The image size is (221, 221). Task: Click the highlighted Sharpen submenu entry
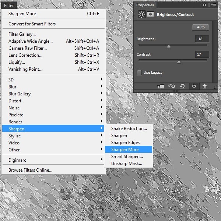tap(53, 129)
